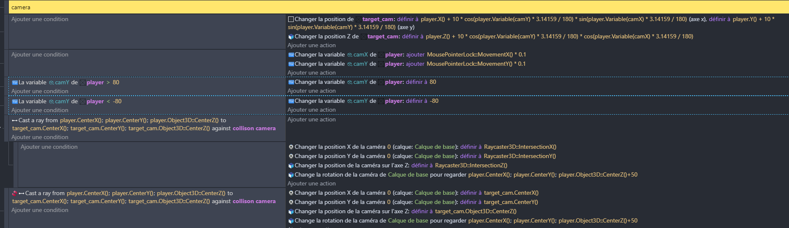Click camera icon of the target_cam.CenterX() camera action
The width and height of the screenshot is (789, 228).
point(291,193)
